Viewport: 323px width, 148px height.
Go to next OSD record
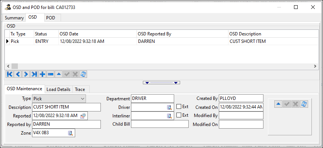pyautogui.click(x=26, y=74)
